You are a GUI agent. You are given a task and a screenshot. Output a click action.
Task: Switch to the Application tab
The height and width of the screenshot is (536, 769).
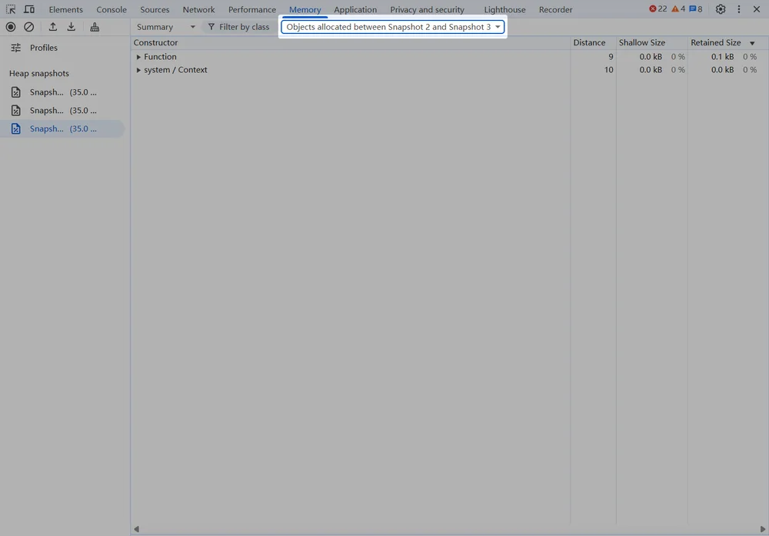pos(355,9)
